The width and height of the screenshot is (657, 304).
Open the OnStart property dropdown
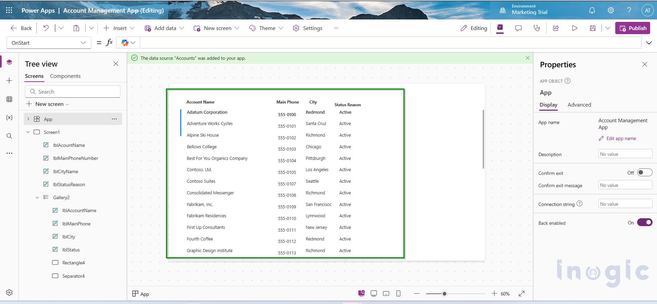pos(49,43)
